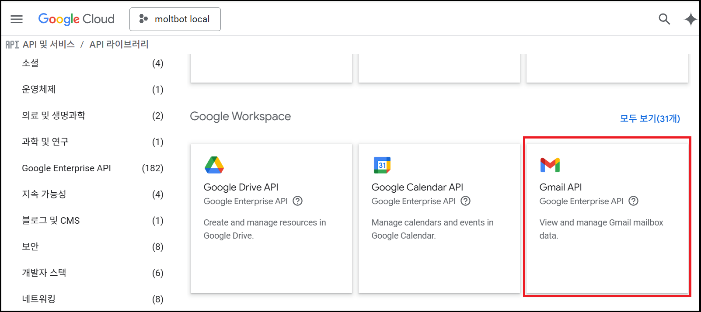Click Calendar card 'Google Enterprise API' subtitle

(413, 201)
